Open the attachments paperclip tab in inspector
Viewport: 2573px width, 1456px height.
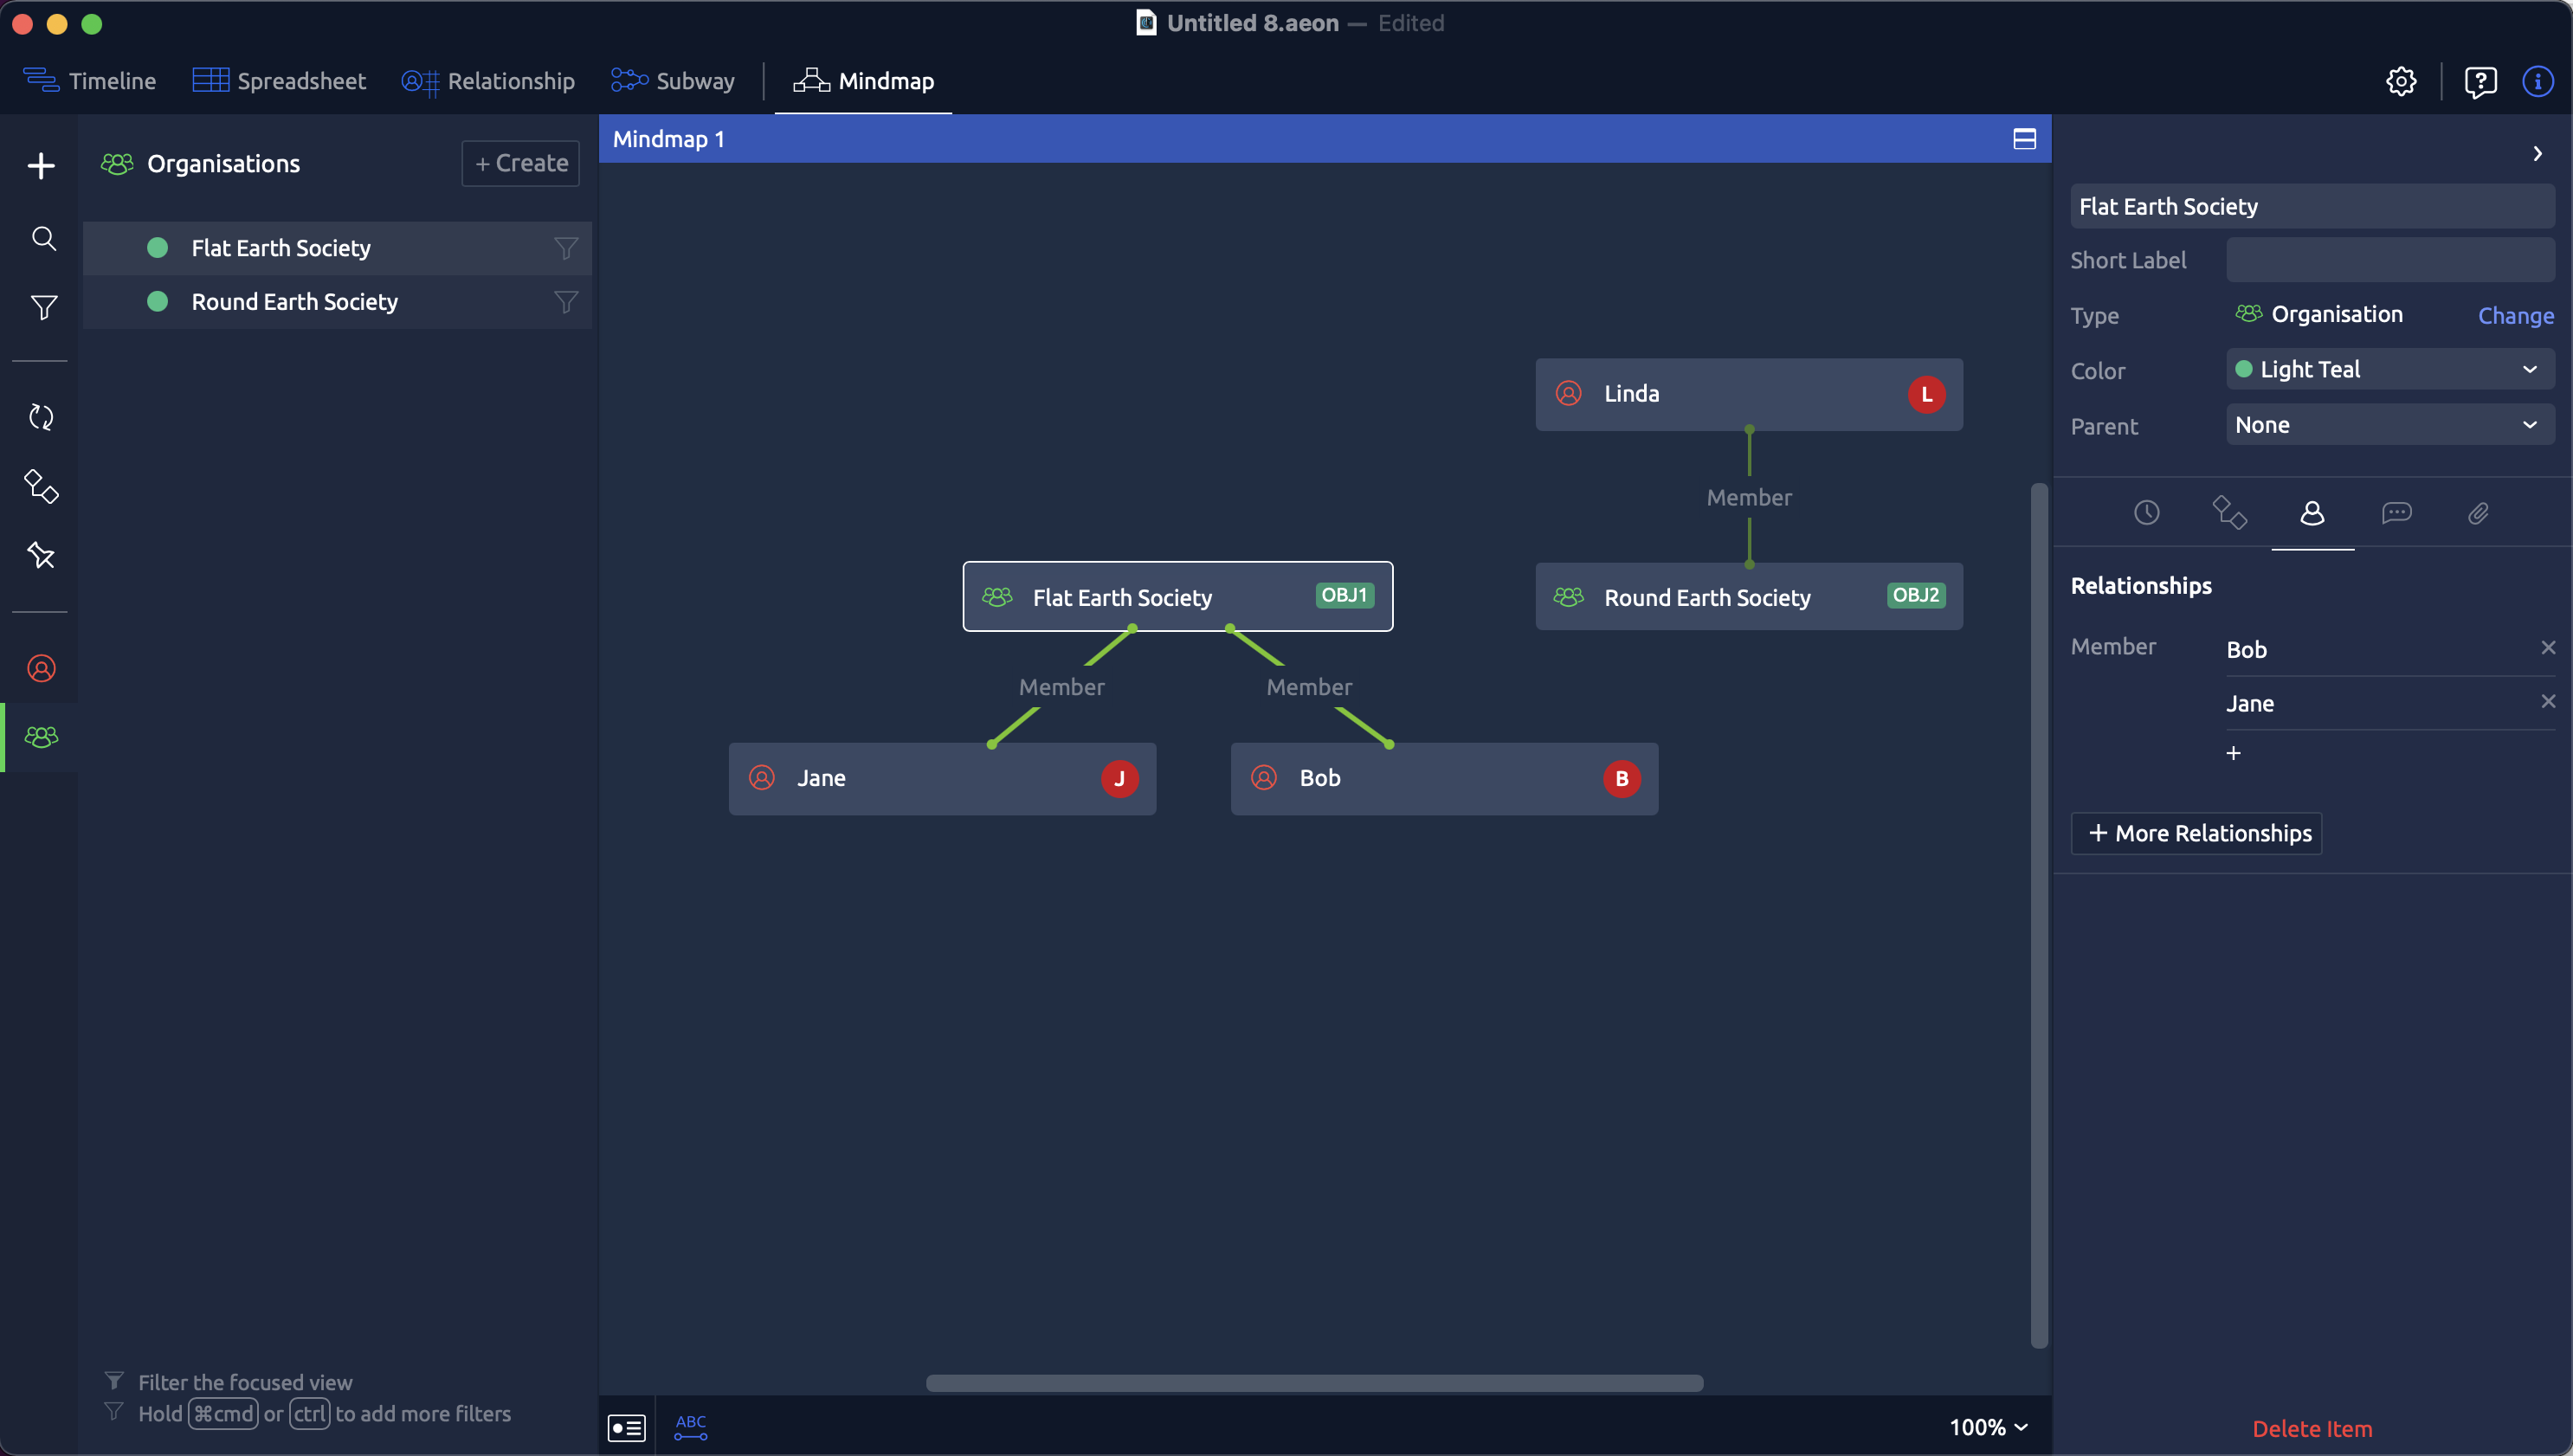2478,513
